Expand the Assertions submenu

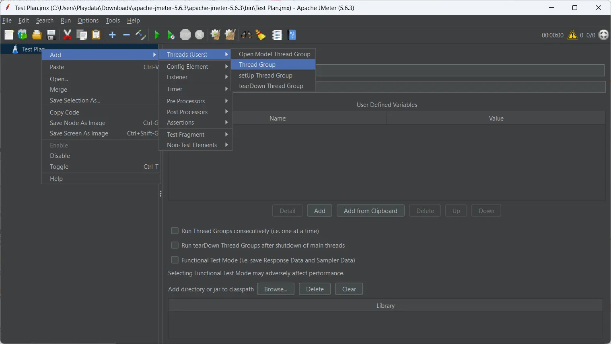click(195, 123)
